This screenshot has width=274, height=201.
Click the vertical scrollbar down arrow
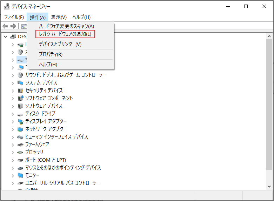269,186
